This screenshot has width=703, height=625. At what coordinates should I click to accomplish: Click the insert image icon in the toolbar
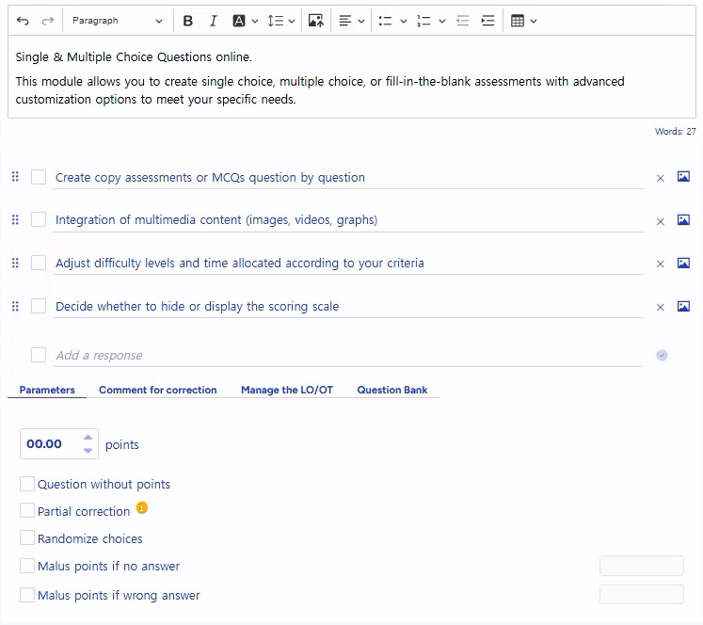[x=316, y=21]
